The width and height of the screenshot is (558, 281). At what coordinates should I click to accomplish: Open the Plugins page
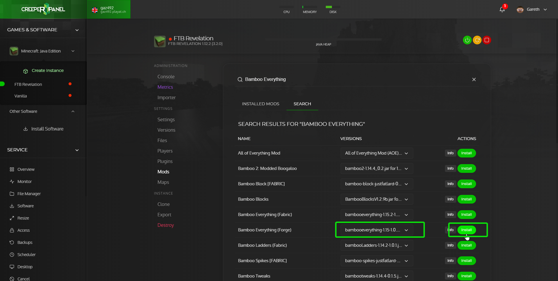165,161
